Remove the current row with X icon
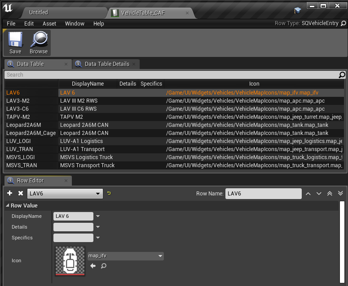348x286 pixels. coord(20,193)
